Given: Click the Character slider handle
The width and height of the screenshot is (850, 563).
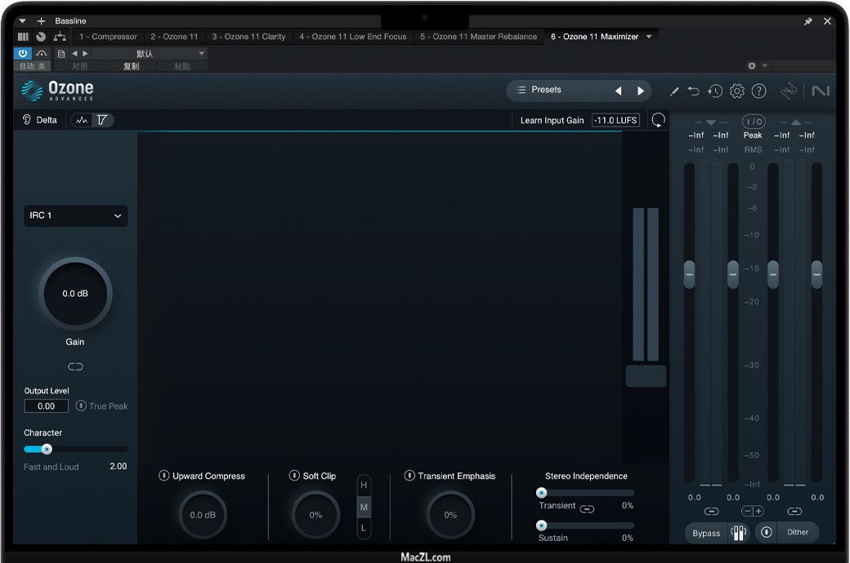Looking at the screenshot, I should pyautogui.click(x=47, y=449).
